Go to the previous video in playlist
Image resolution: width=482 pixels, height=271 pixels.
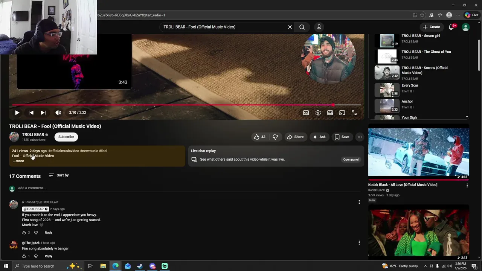pos(31,113)
